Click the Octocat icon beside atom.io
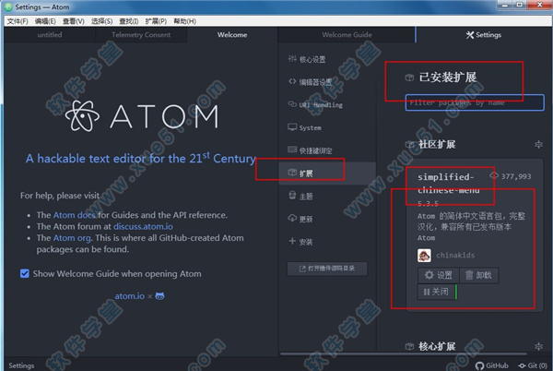 click(159, 296)
